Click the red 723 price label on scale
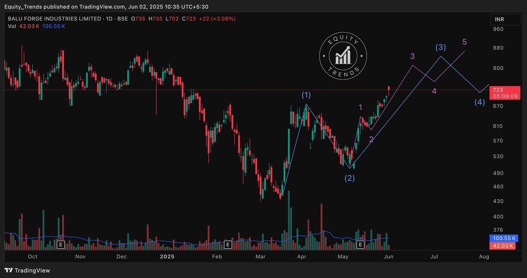 coord(504,93)
